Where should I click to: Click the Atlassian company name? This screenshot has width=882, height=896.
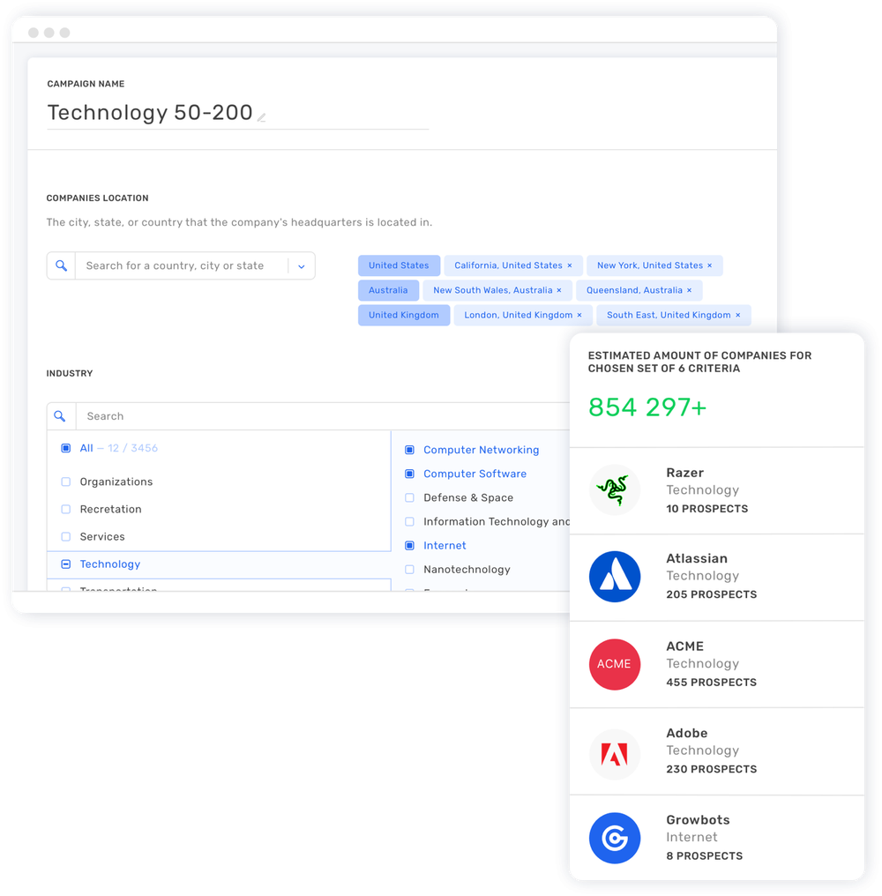[697, 559]
